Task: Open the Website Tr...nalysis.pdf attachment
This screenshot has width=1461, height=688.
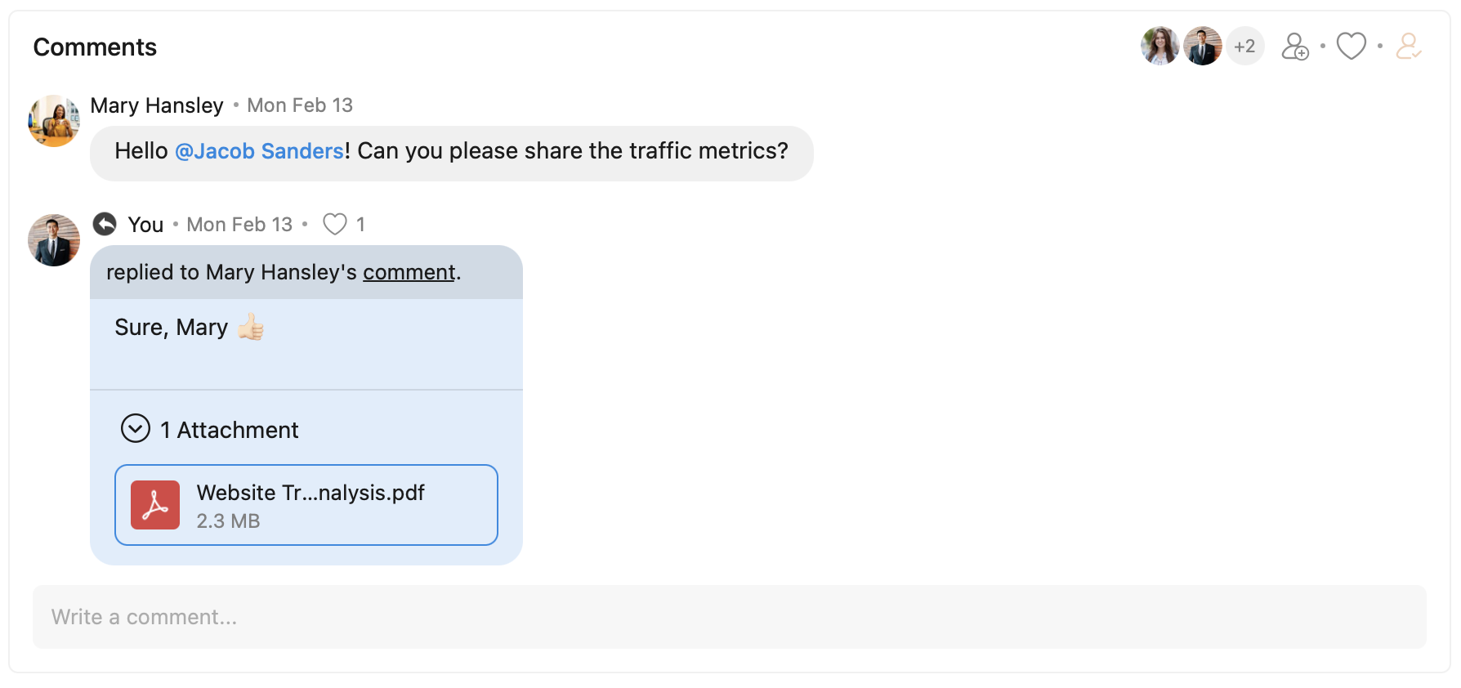Action: point(311,494)
